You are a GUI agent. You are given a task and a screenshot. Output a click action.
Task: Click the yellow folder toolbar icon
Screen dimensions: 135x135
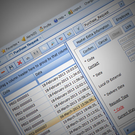point(69,34)
